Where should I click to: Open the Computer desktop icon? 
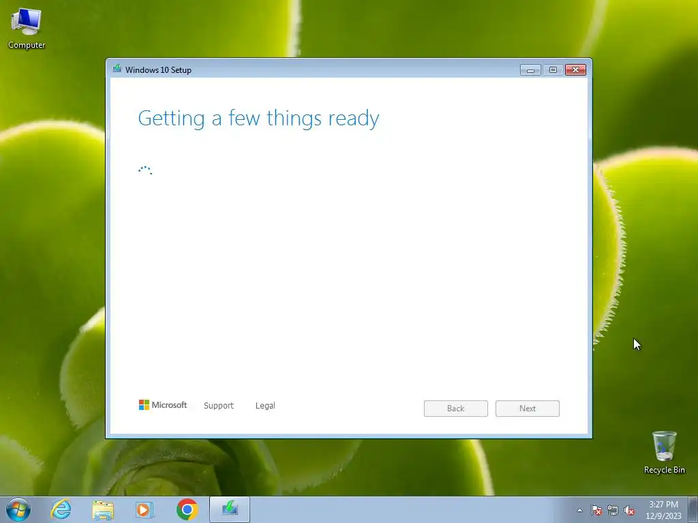27,29
